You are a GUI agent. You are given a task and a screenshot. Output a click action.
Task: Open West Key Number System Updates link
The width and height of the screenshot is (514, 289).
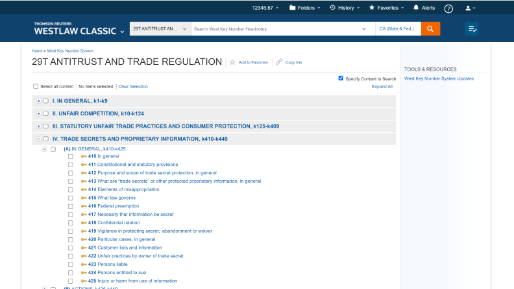click(439, 78)
